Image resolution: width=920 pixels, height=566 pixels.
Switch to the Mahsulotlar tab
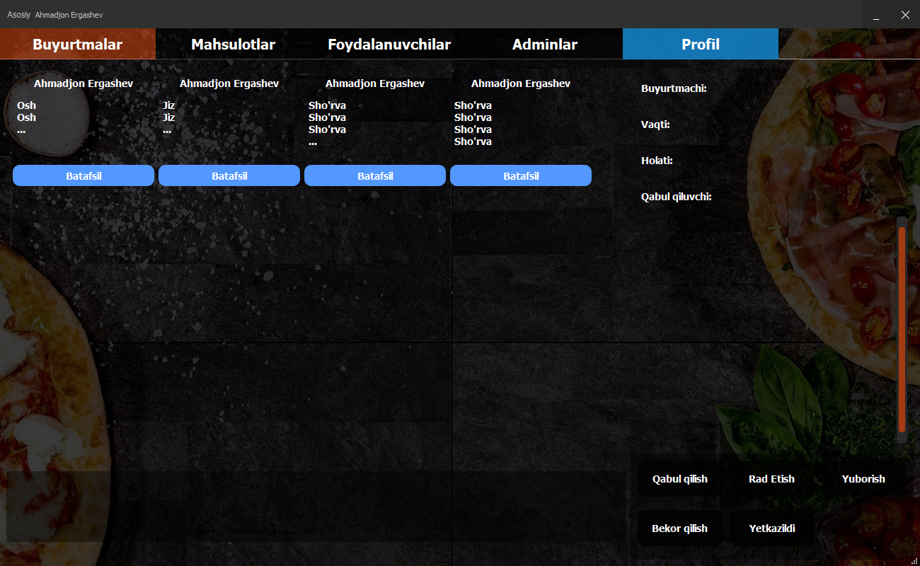pos(232,43)
